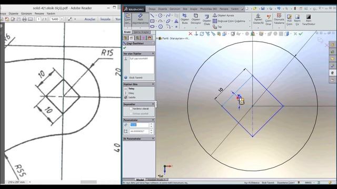
Task: Cancel sketch with red X in viewport
Action: pos(190,34)
